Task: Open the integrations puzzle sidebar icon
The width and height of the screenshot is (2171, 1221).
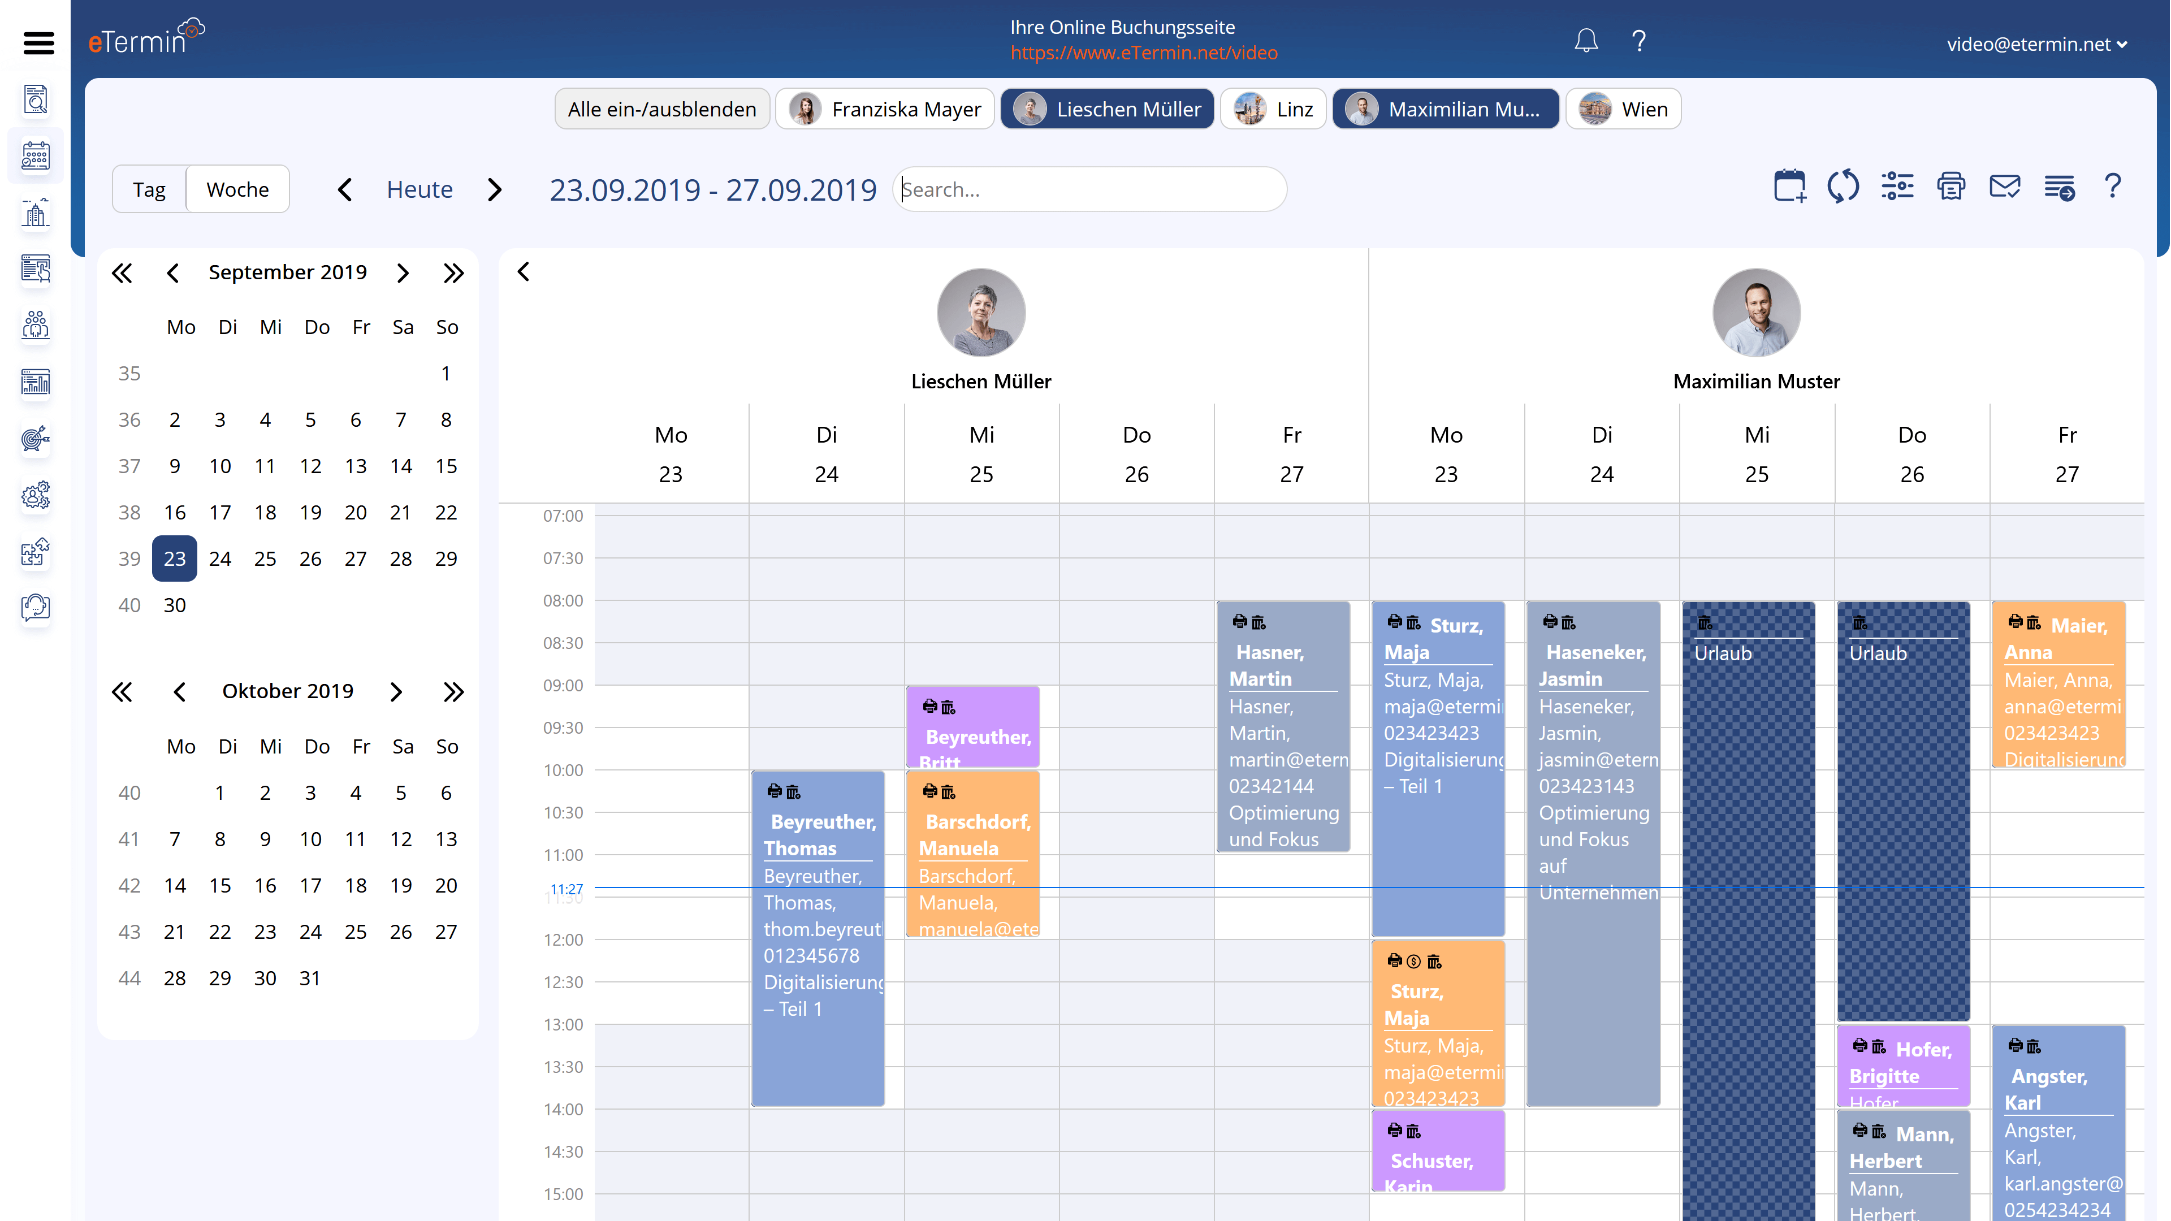Action: pos(36,552)
